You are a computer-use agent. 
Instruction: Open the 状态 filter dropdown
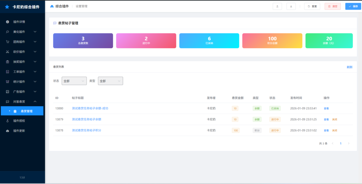point(74,81)
